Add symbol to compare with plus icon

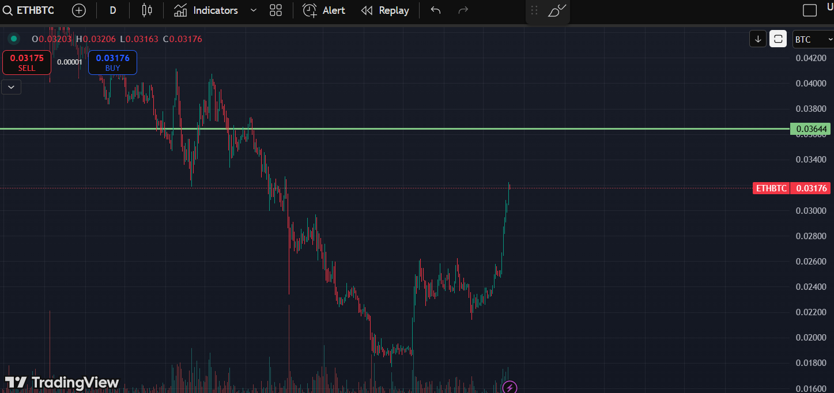79,10
